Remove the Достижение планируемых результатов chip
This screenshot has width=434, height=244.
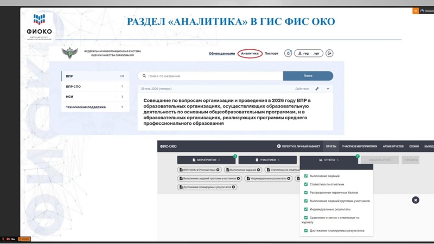pyautogui.click(x=233, y=187)
